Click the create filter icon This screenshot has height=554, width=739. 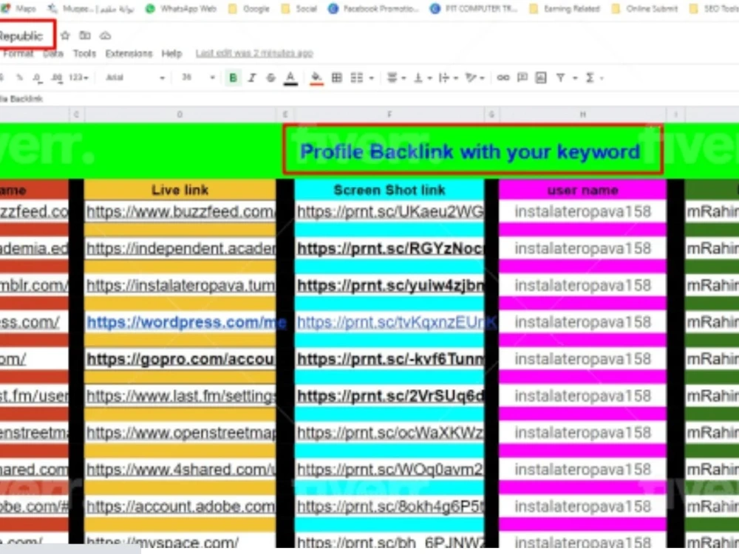(x=560, y=78)
